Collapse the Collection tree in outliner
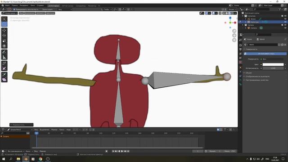The height and width of the screenshot is (162, 288). [x=243, y=16]
